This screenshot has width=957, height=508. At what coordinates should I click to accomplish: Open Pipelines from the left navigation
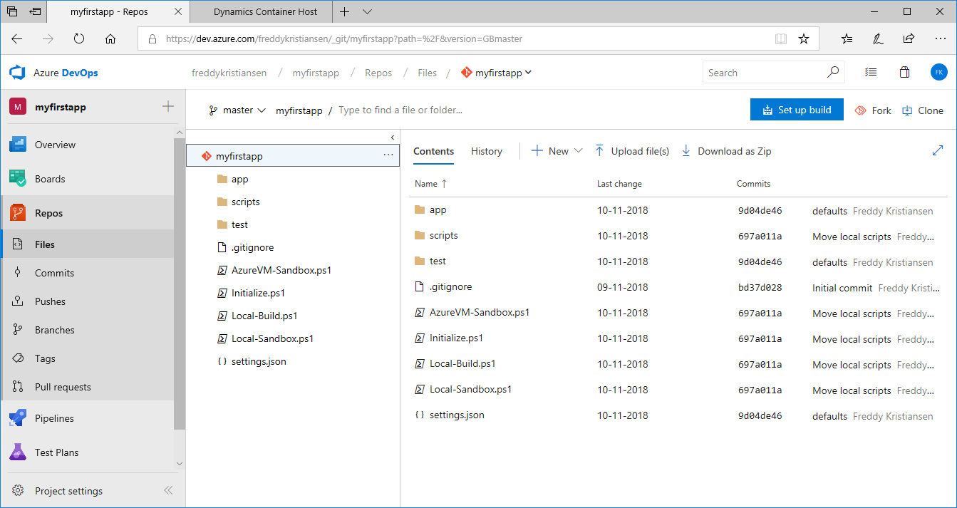pos(54,418)
